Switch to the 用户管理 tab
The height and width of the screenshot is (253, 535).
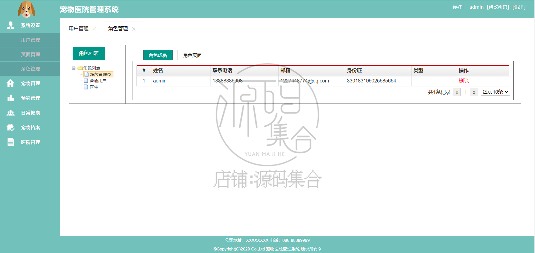pos(79,29)
